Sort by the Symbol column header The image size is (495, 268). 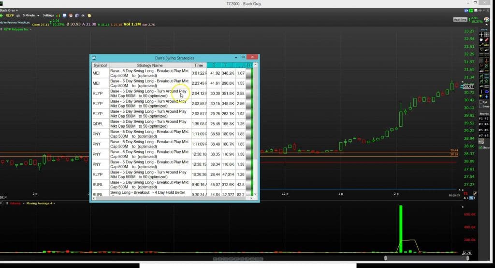pos(100,65)
